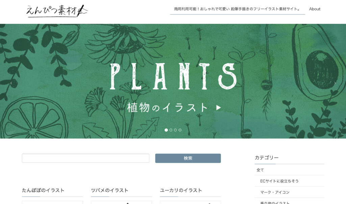Click the site tagline 商用利用可能 text
Screen dimensions: 346x204
click(238, 9)
